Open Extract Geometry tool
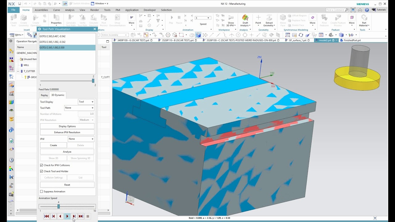This screenshot has width=395, height=222. [x=269, y=20]
